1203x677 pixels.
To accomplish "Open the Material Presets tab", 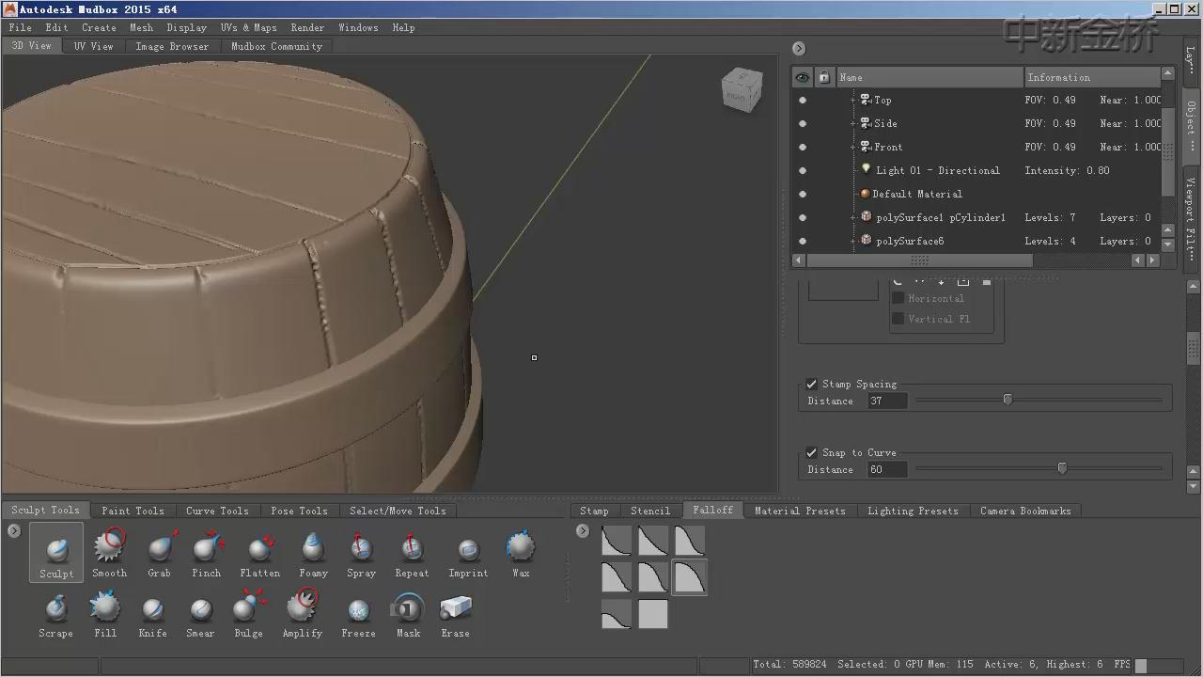I will 800,511.
